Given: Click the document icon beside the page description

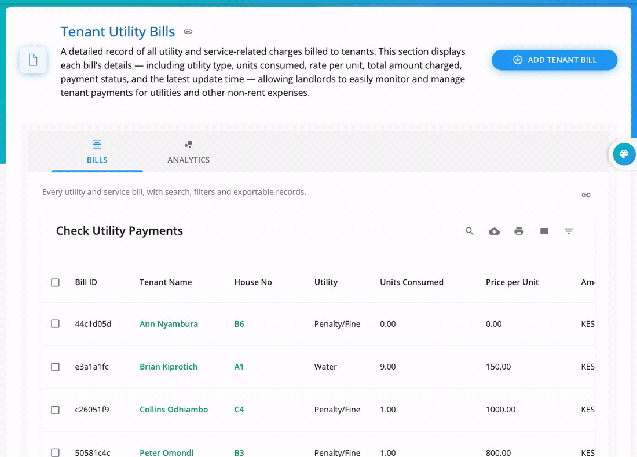Looking at the screenshot, I should tap(33, 60).
